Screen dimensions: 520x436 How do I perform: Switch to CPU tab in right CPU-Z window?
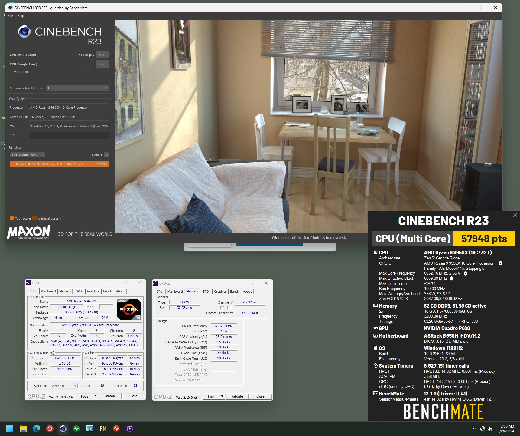click(159, 292)
